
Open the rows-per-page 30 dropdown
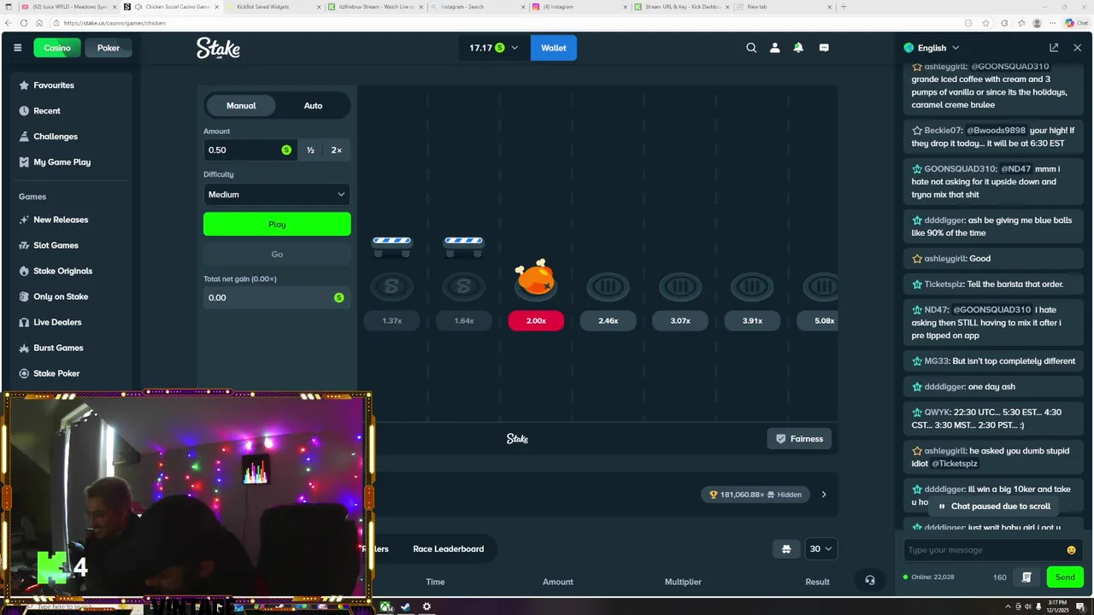[x=820, y=548]
